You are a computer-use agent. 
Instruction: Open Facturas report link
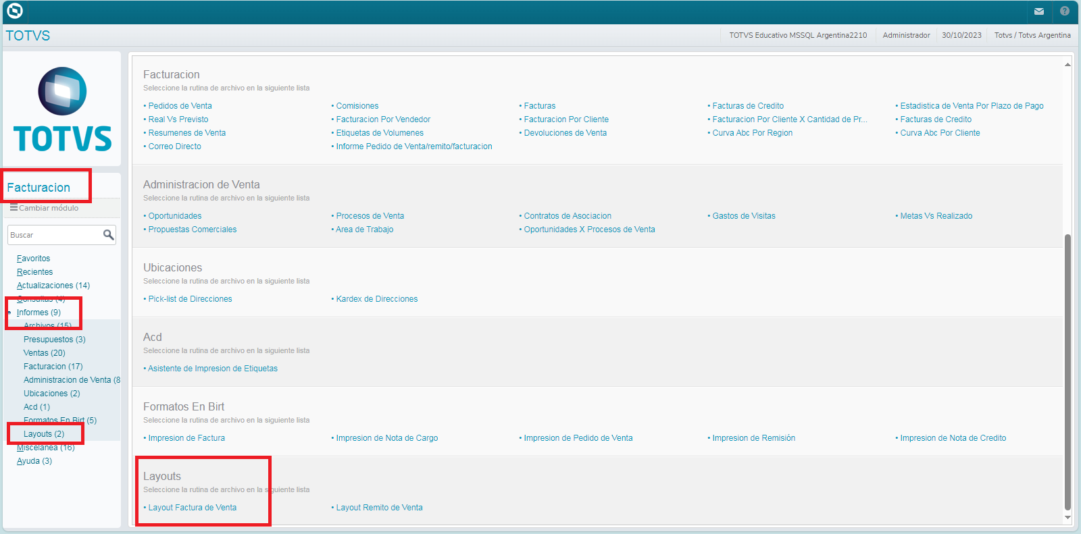540,106
